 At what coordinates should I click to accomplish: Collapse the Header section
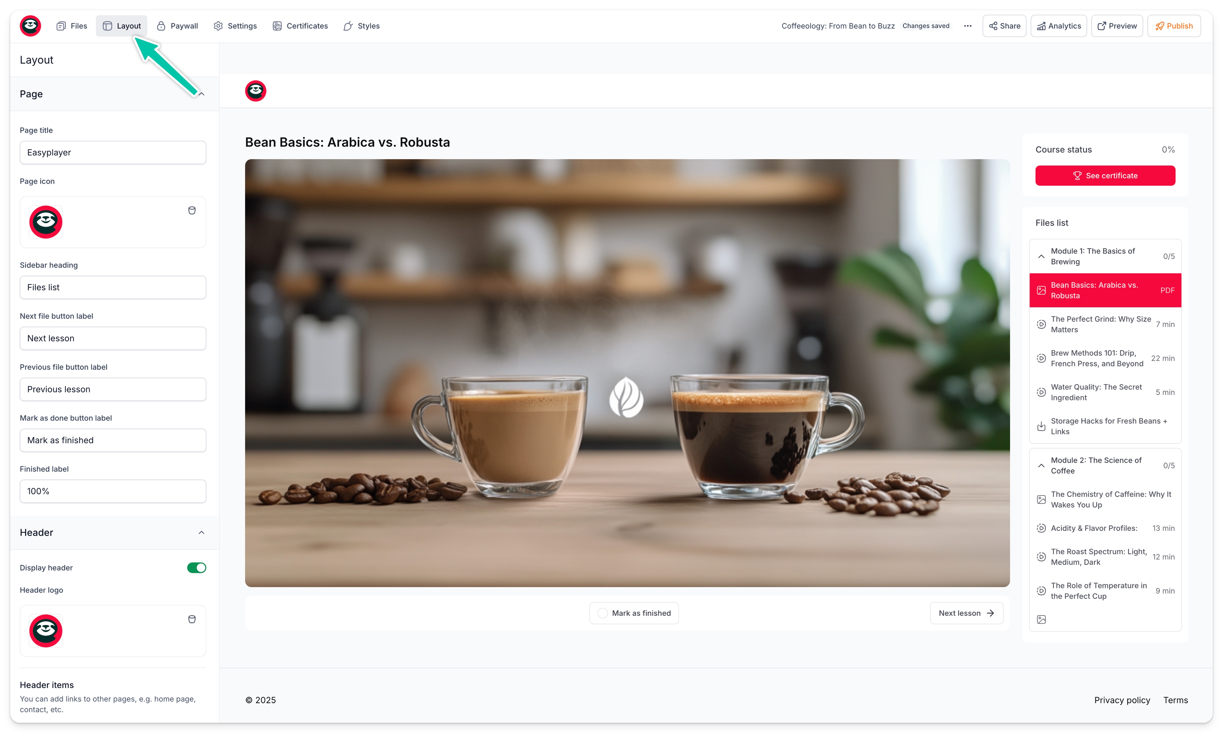(x=202, y=532)
